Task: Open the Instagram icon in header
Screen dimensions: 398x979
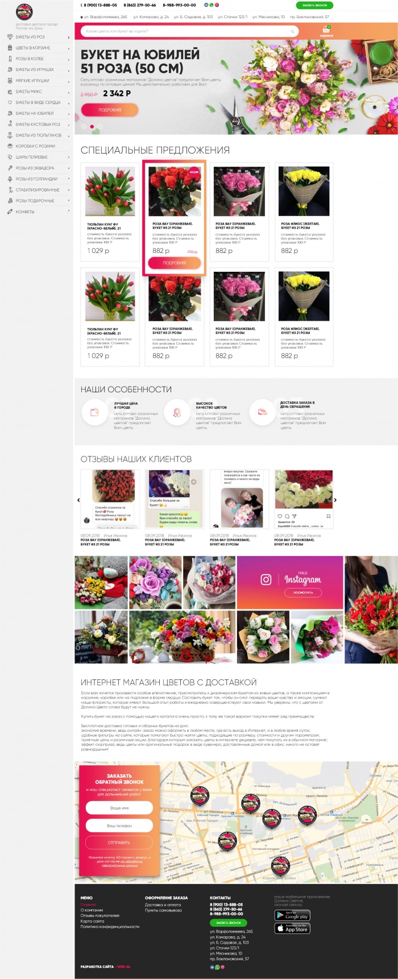Action: pyautogui.click(x=217, y=5)
